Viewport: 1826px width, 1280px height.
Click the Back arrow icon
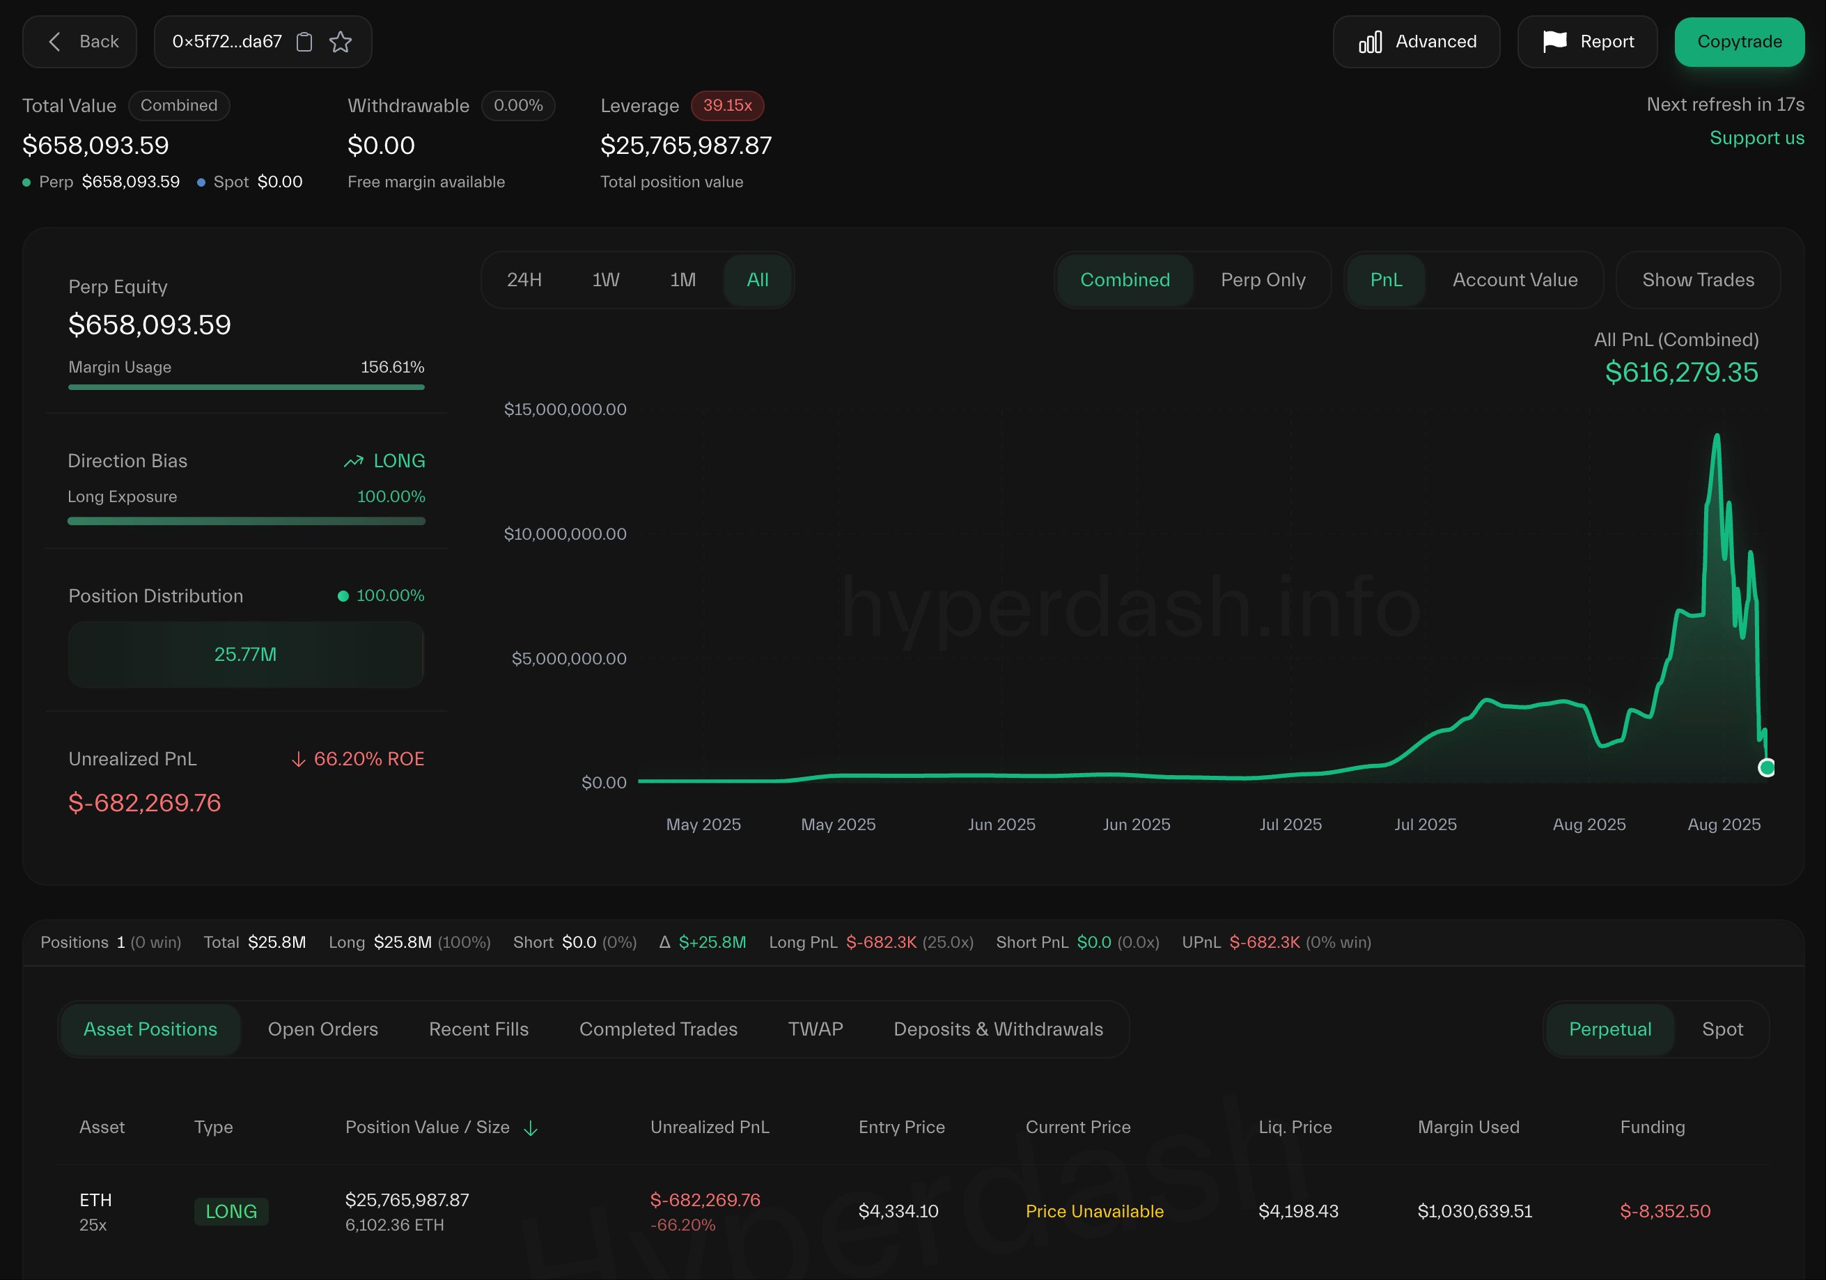click(x=54, y=41)
